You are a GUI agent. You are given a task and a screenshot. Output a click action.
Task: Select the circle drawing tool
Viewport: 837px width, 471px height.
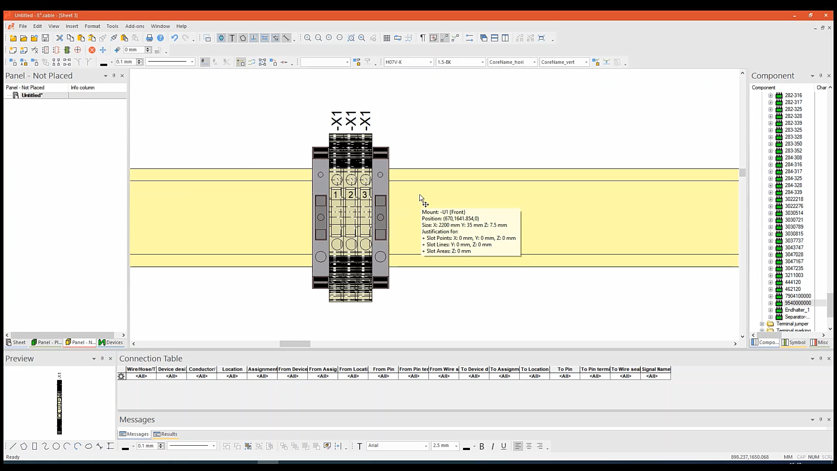pyautogui.click(x=56, y=446)
